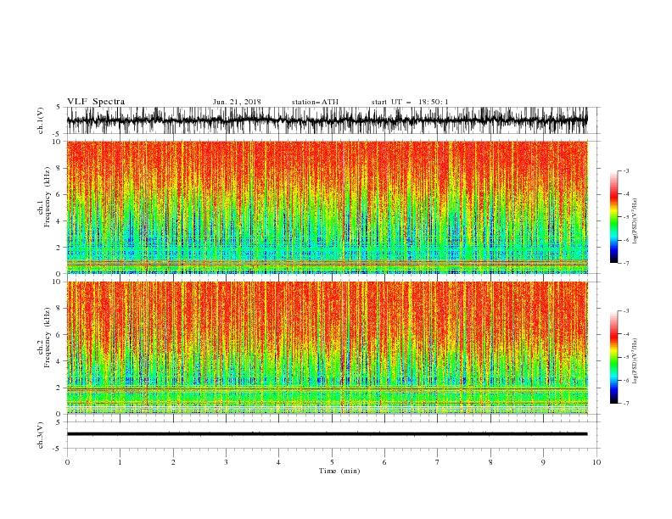Screen dimensions: 672x519
Task: Click the "Time (min)" x-axis label
Action: [339, 471]
